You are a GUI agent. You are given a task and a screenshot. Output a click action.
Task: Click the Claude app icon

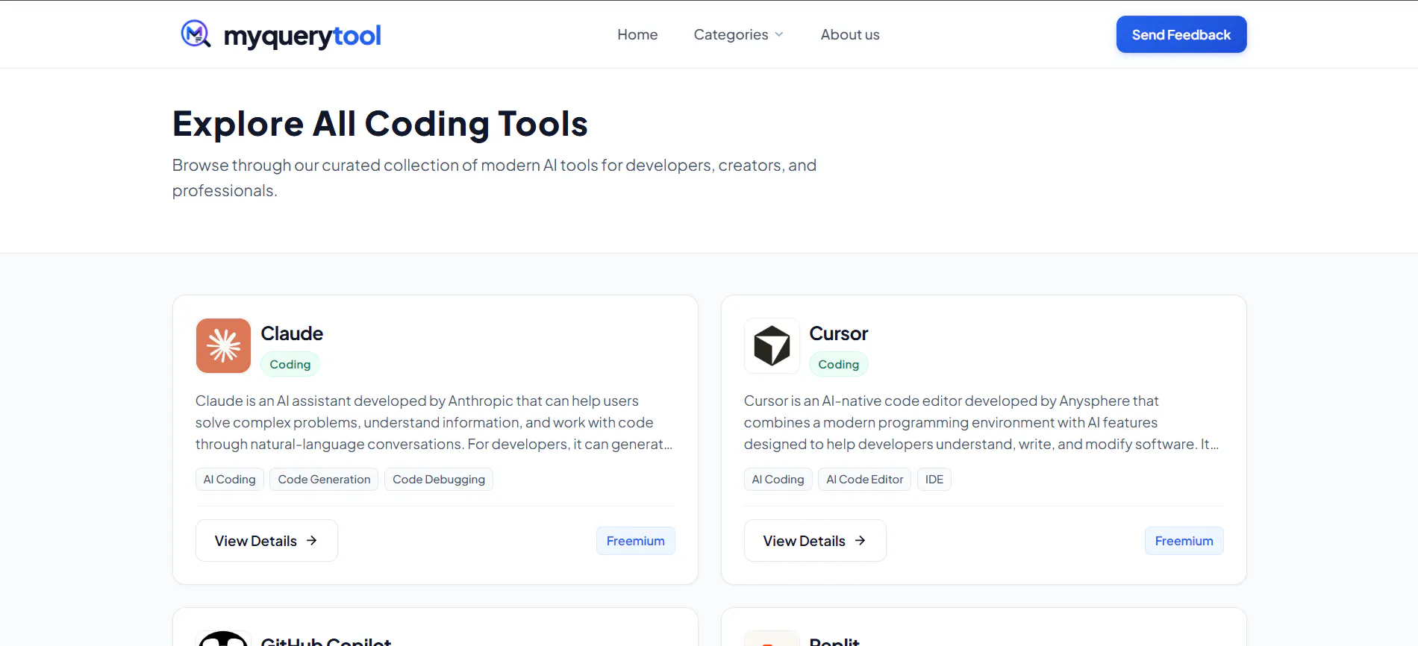pyautogui.click(x=223, y=346)
